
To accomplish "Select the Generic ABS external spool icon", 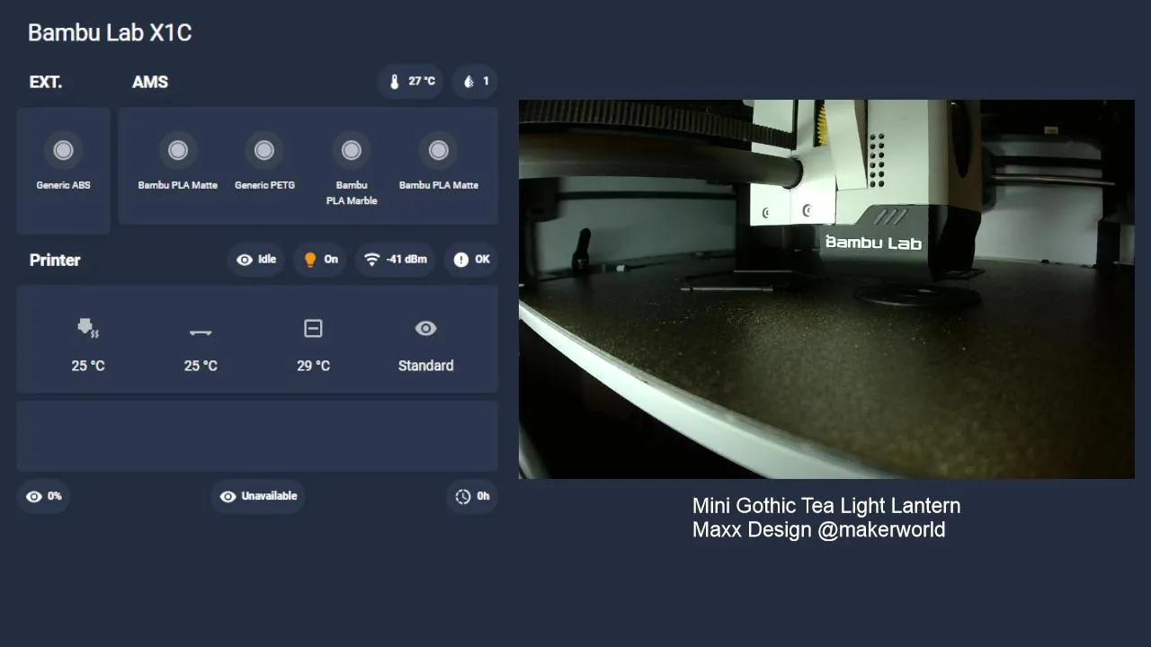I will (63, 150).
